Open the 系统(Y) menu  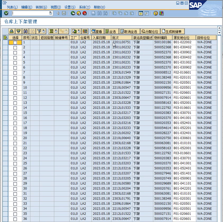click(84, 7)
